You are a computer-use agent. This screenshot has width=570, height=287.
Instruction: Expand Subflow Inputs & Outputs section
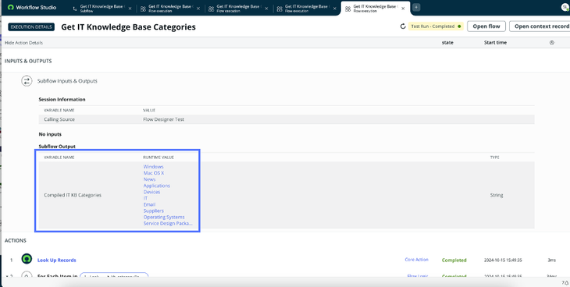tap(67, 81)
